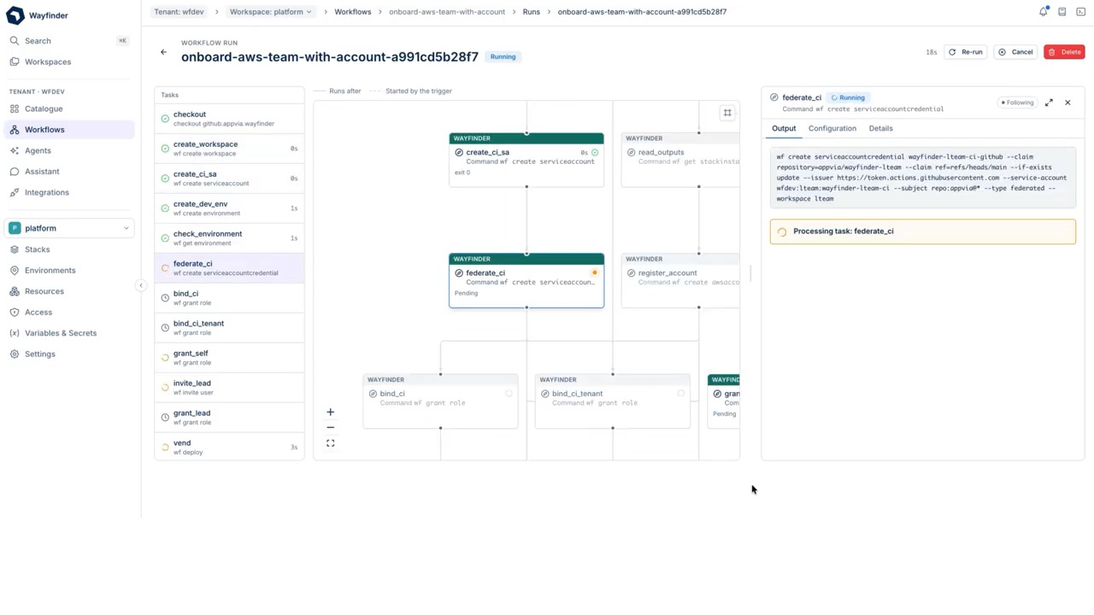Select the bind_ci_tenant task row

point(229,328)
